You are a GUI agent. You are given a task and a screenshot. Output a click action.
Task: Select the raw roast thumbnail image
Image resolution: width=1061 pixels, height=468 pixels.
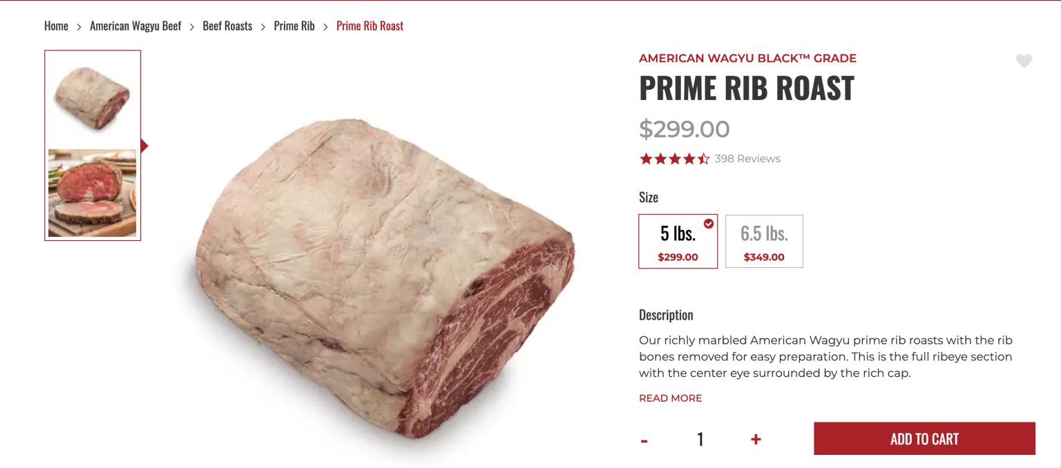coord(92,97)
